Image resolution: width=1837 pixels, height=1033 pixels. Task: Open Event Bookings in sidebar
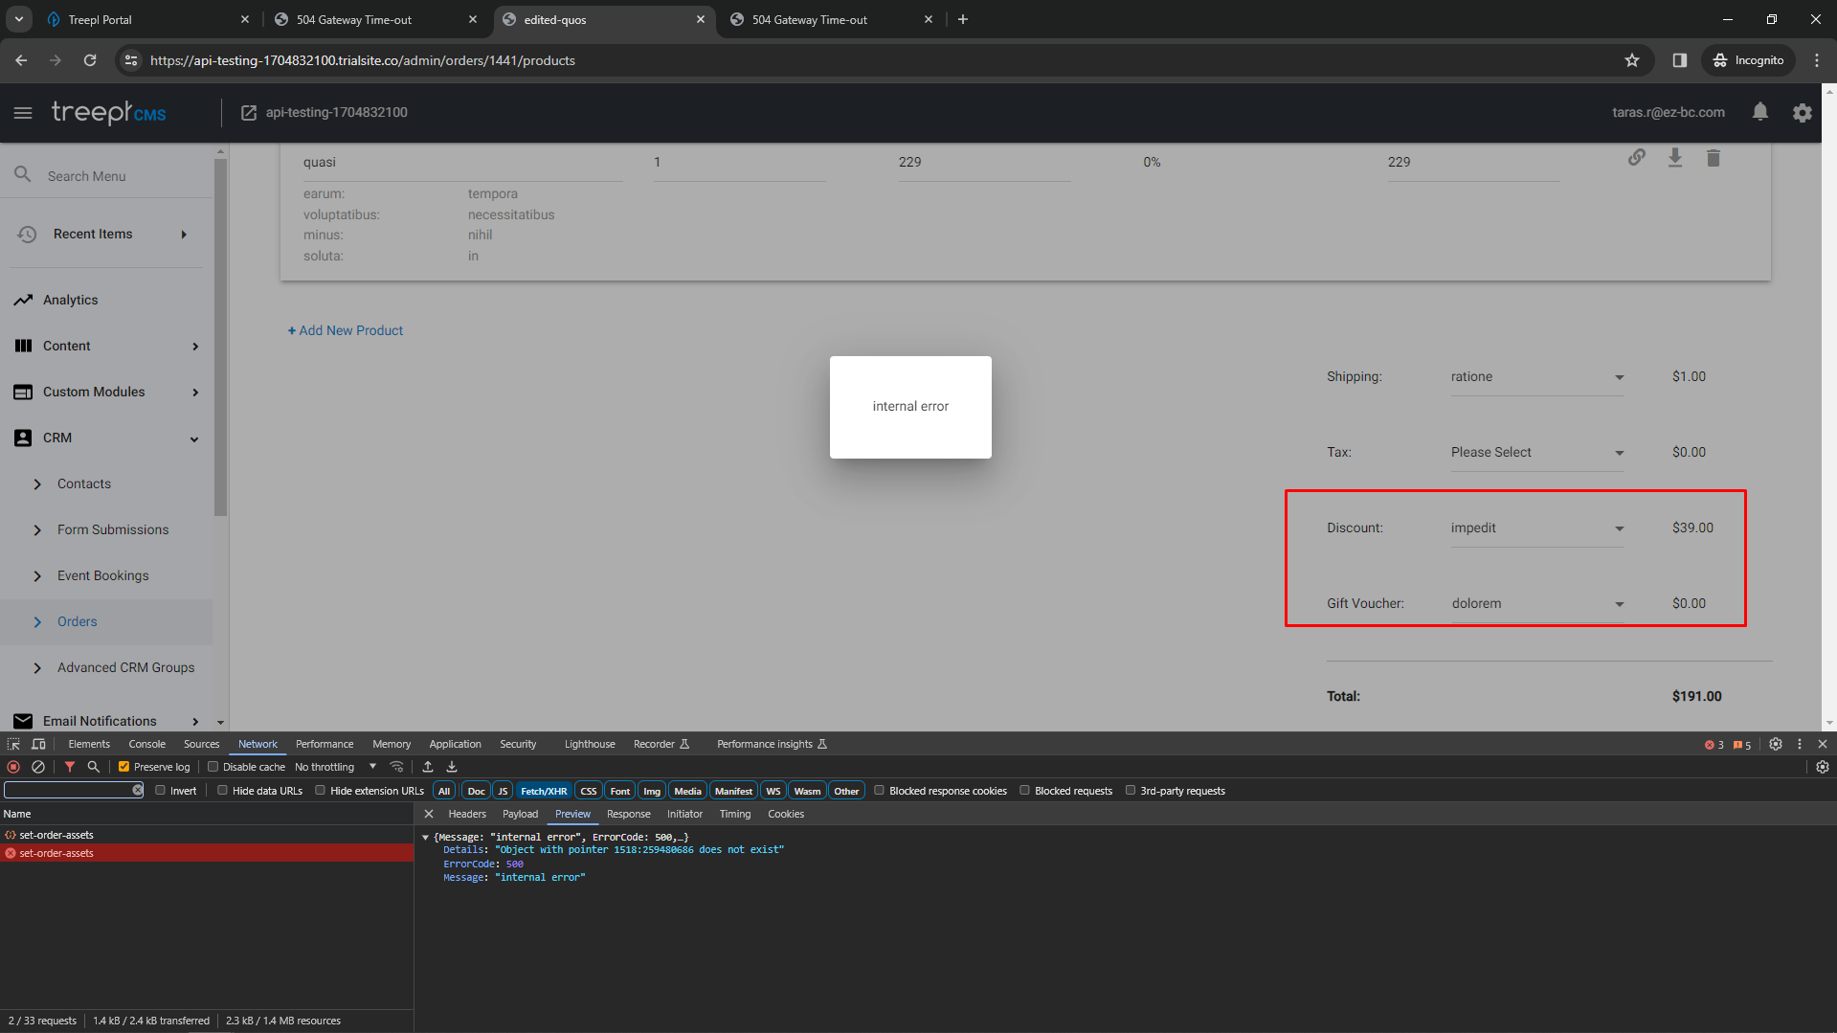pyautogui.click(x=103, y=575)
